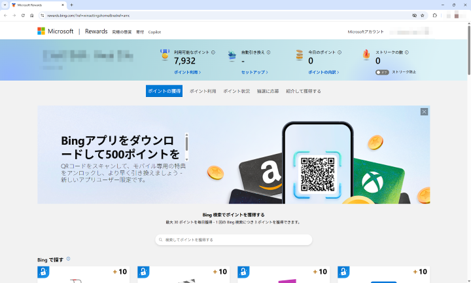The width and height of the screenshot is (471, 283).
Task: Click the lock icon on second +10 card
Action: point(143,272)
